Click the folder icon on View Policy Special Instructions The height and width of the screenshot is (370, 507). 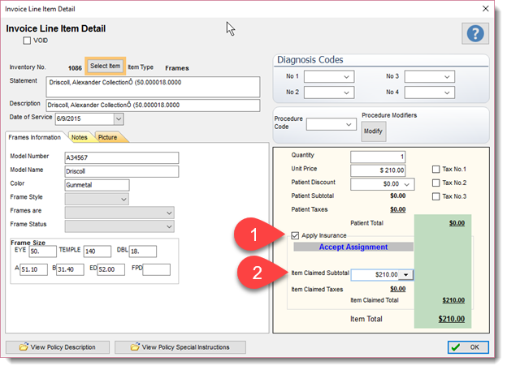pyautogui.click(x=135, y=346)
